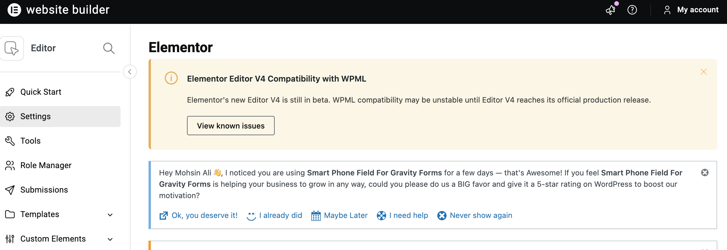Click the search magnifier in sidebar

pyautogui.click(x=109, y=48)
